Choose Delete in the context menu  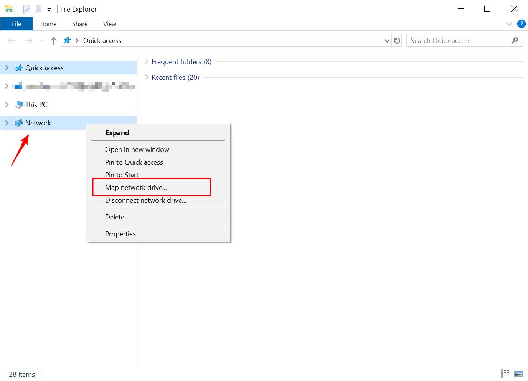click(x=158, y=217)
